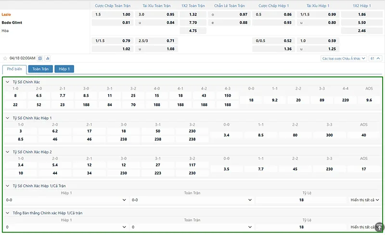385x235 pixels.
Task: Pick correct score 1-0 odds 8
Action: (x=15, y=96)
